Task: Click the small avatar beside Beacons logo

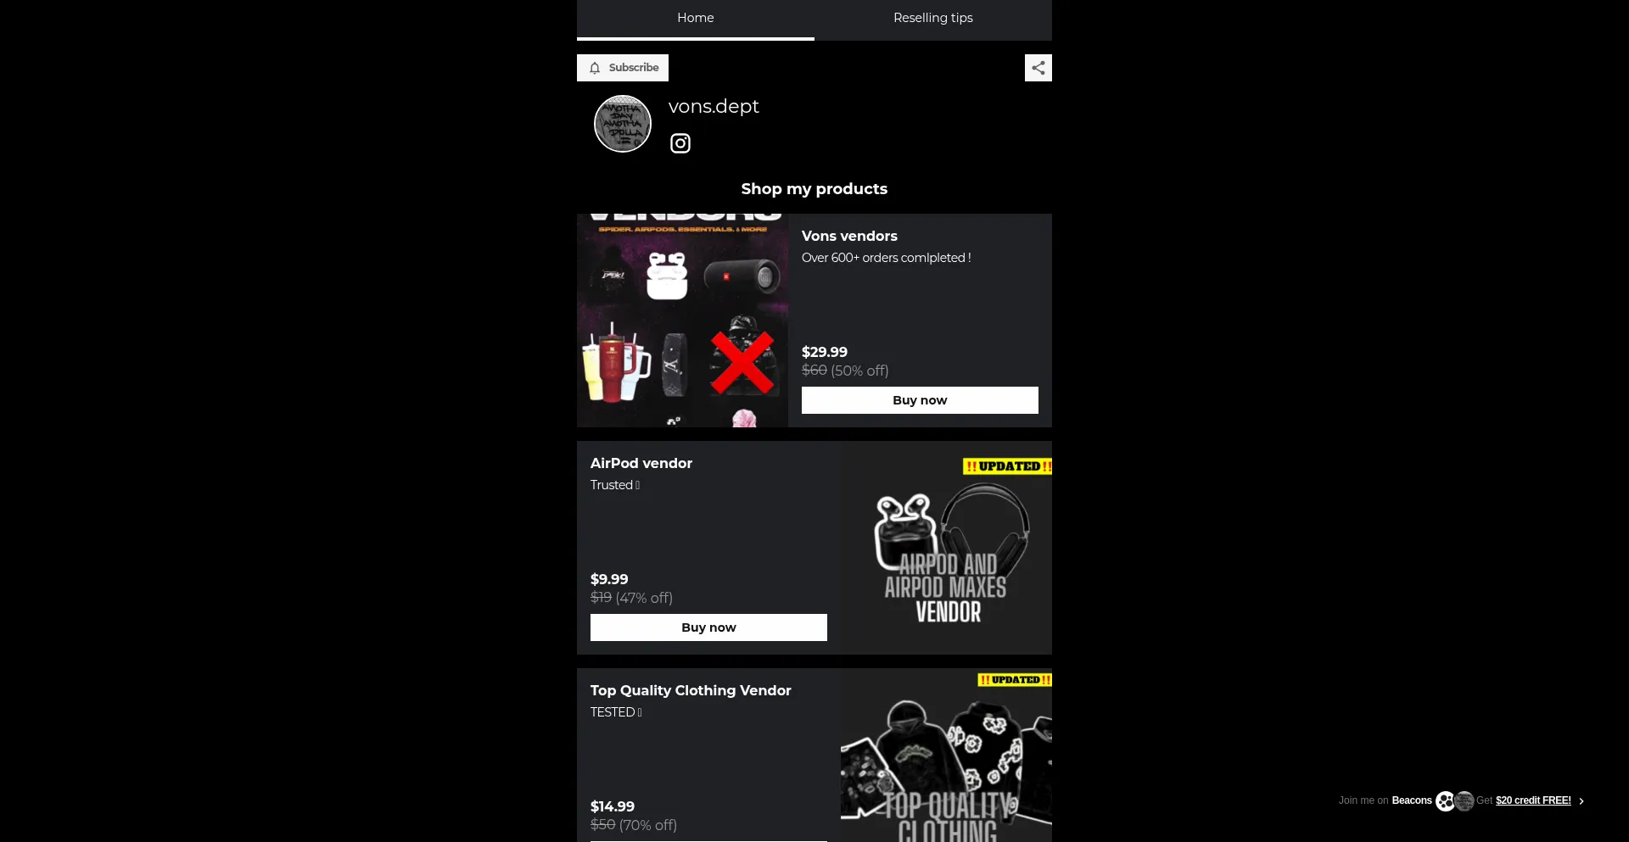Action: click(x=1464, y=800)
